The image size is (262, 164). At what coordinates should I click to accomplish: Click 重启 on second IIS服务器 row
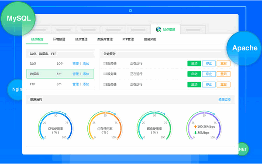tap(224, 74)
